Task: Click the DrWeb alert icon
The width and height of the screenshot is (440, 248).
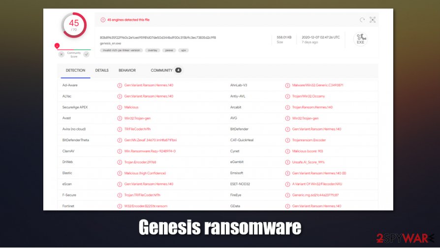Action: pos(120,162)
